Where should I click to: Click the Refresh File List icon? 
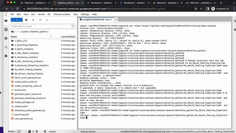[x=40, y=20]
